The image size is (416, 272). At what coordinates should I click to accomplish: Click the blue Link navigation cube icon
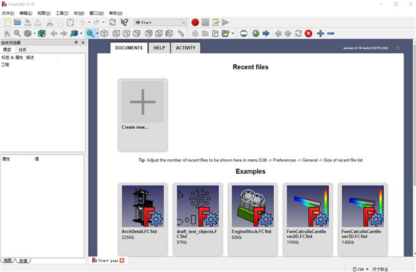click(74, 33)
